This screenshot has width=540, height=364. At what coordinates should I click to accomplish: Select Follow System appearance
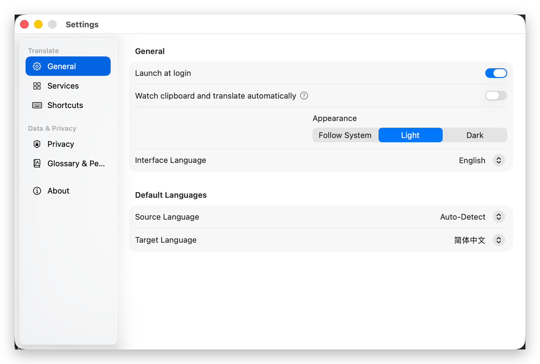pos(345,135)
